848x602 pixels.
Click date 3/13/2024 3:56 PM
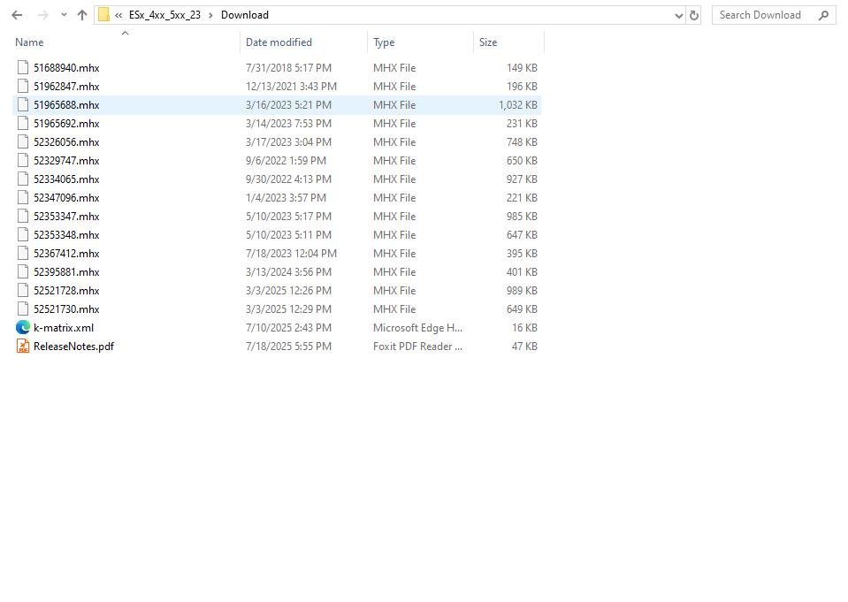point(288,271)
